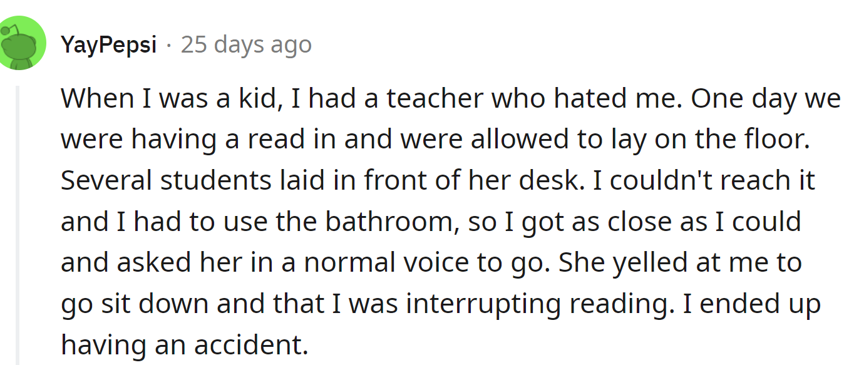Viewport: 854px width, 365px height.
Task: Click the separator dot between username and timestamp
Action: point(168,45)
